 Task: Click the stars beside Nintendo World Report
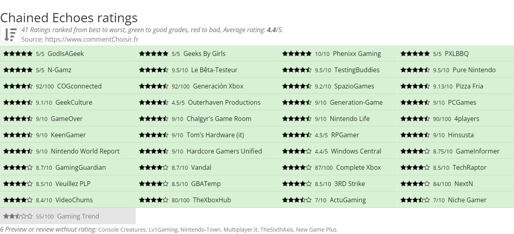tap(18, 151)
